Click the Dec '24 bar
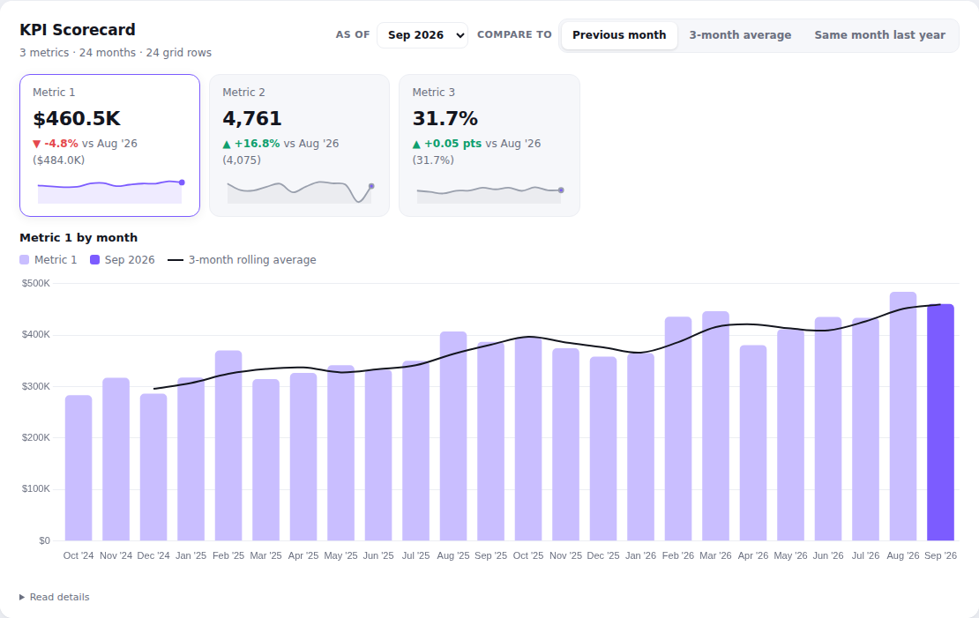The width and height of the screenshot is (979, 618). tap(153, 467)
